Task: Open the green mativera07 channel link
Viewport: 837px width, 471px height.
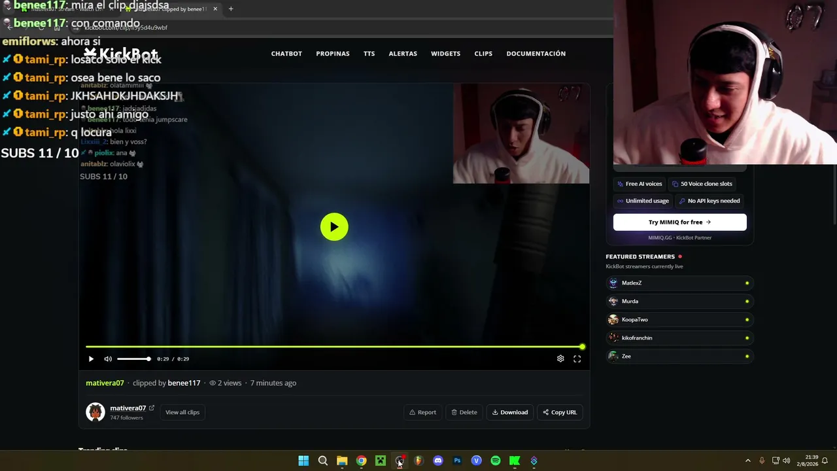Action: pos(105,383)
